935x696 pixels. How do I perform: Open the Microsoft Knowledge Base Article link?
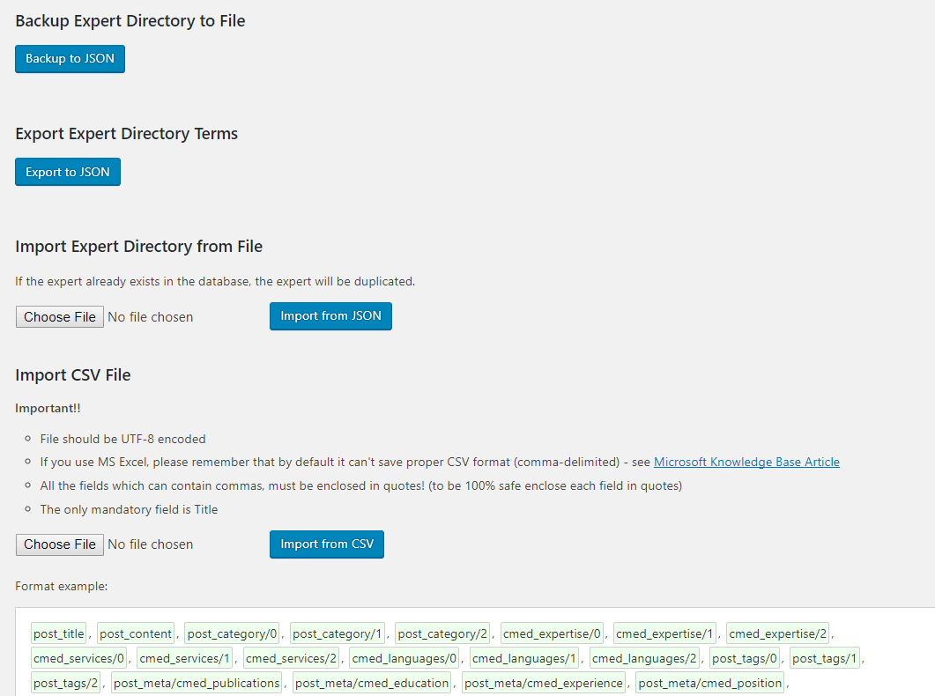746,462
